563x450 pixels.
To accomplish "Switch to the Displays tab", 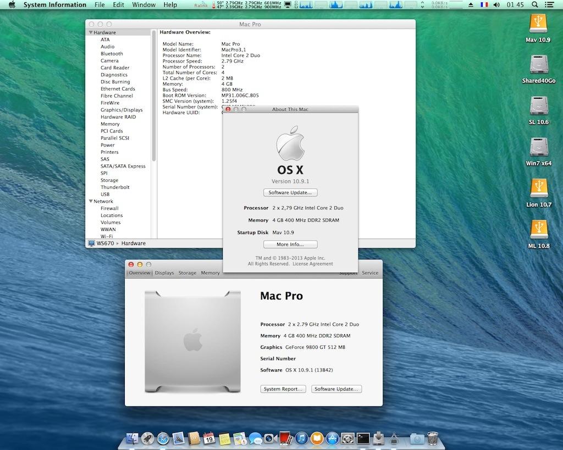I will (164, 273).
